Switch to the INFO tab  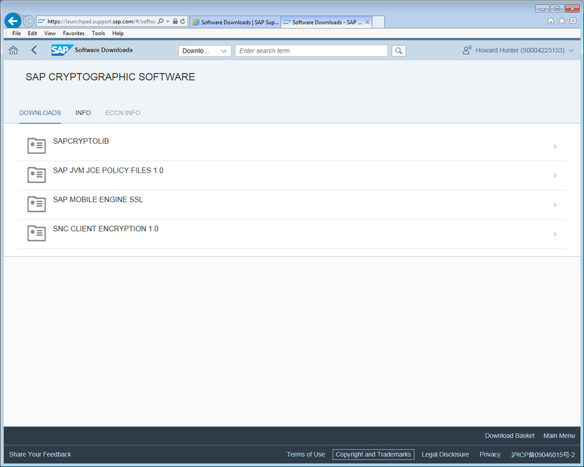coord(83,113)
